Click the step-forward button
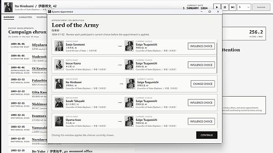 click(233, 7)
